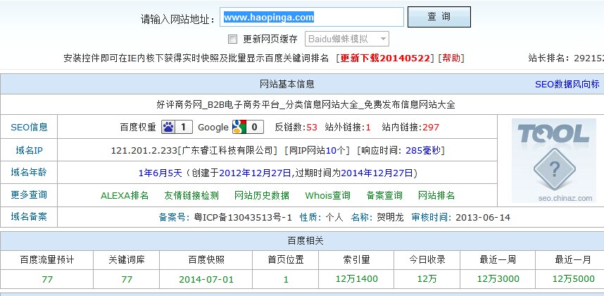Click the 域名年龄 row label
This screenshot has width=604, height=296.
pos(29,172)
